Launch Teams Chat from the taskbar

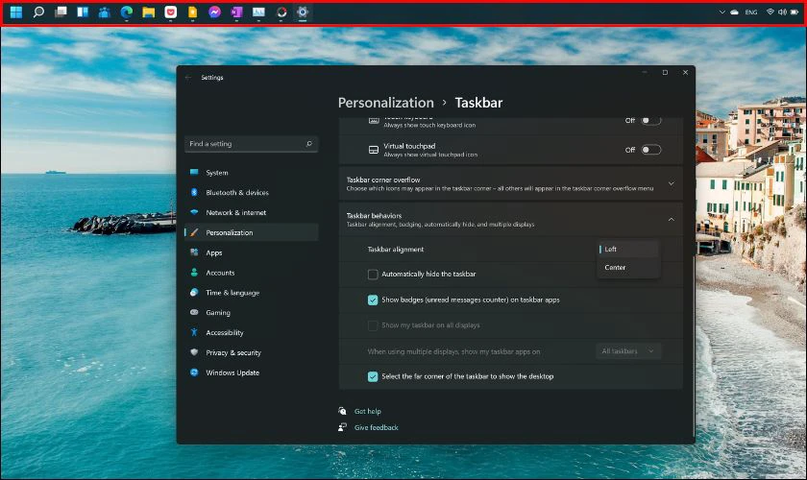[105, 12]
